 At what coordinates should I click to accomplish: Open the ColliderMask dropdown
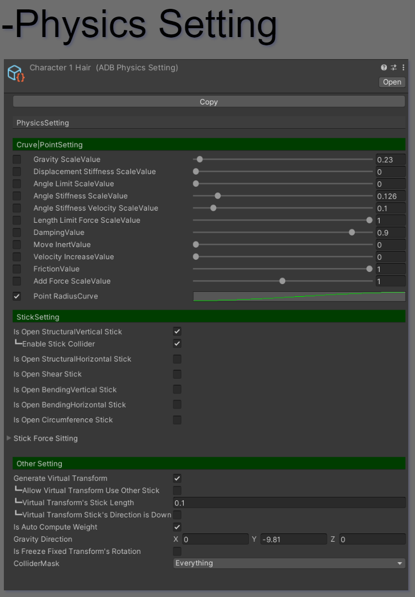click(289, 563)
